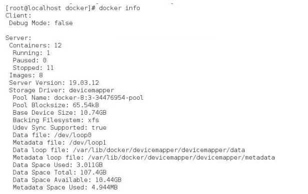The image size is (308, 194).
Task: Select the 'Containers: 12' line
Action: (x=35, y=45)
